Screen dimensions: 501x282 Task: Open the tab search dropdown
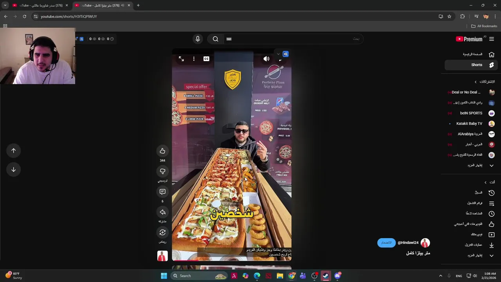5,5
